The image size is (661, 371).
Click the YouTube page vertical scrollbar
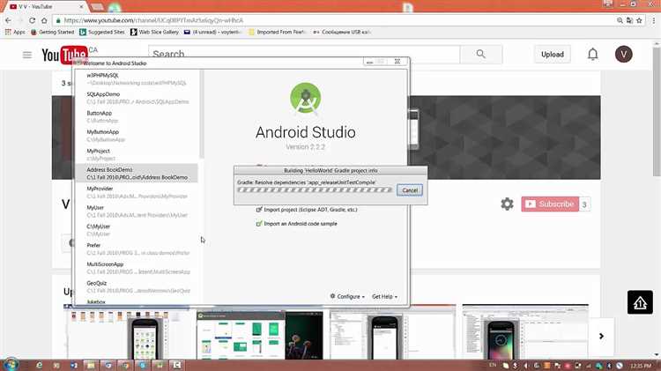coord(657,113)
